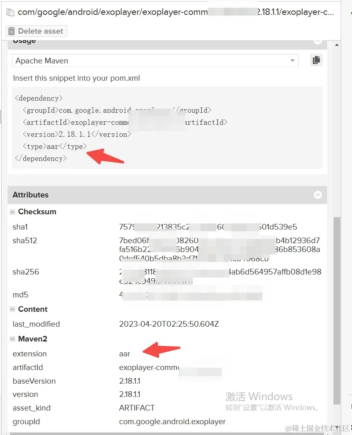Click the groupId line in the snippet
This screenshot has width=352, height=435.
click(117, 110)
